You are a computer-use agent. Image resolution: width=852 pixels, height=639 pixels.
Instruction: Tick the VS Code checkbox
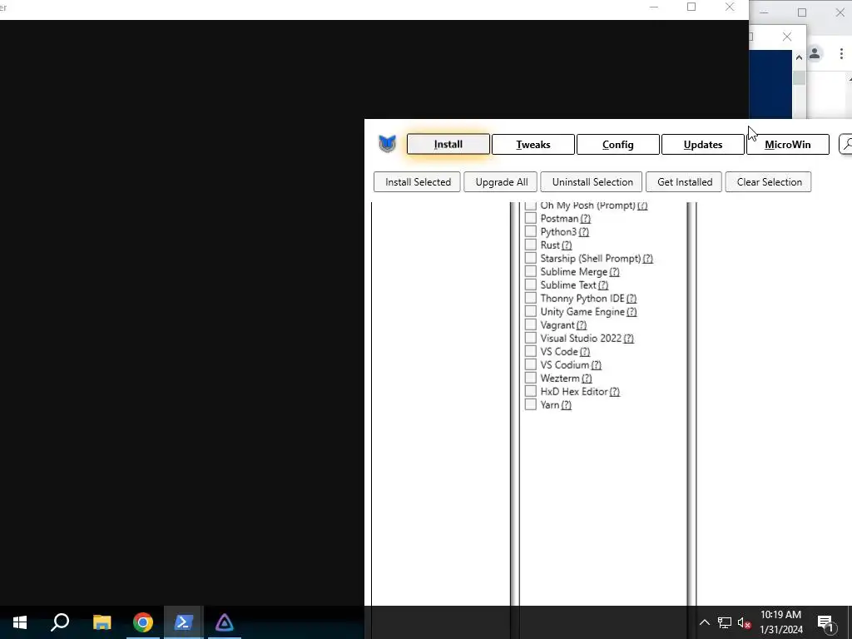click(530, 351)
